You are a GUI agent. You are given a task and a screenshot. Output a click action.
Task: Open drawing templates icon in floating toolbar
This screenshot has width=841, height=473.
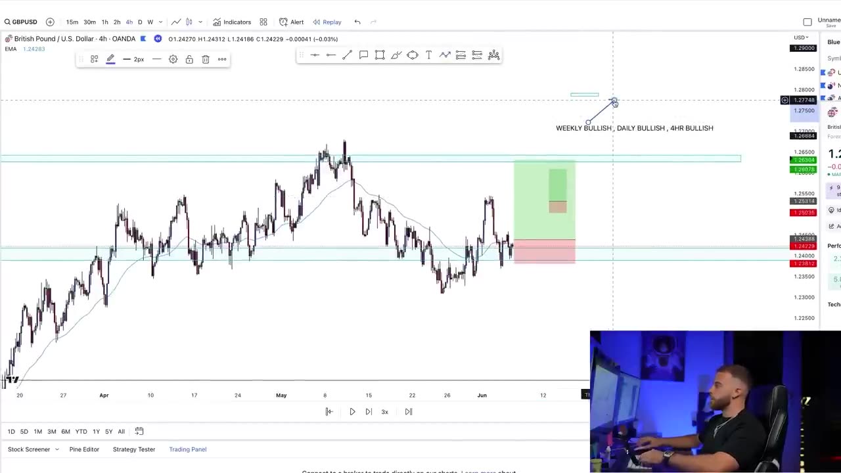(x=94, y=59)
